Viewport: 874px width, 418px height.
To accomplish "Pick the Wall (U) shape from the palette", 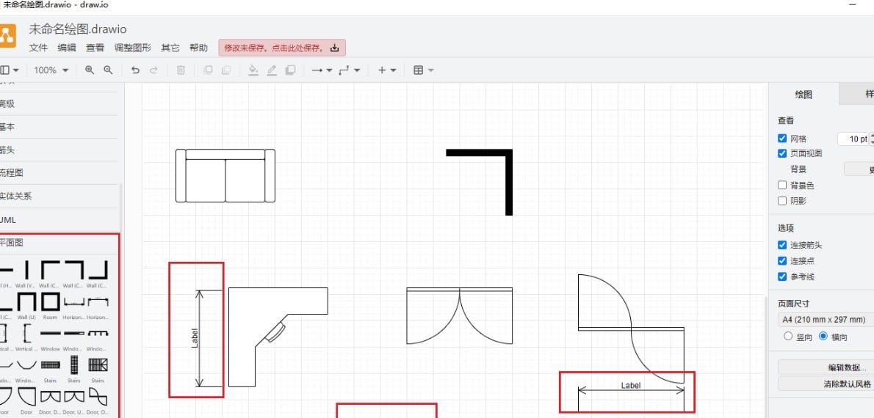I will 26,302.
